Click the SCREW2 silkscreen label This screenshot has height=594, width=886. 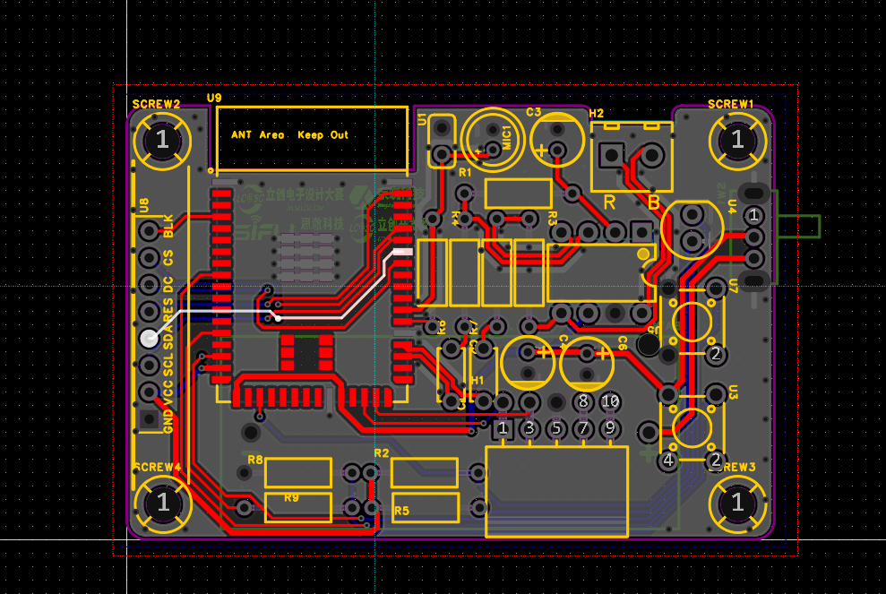[156, 104]
